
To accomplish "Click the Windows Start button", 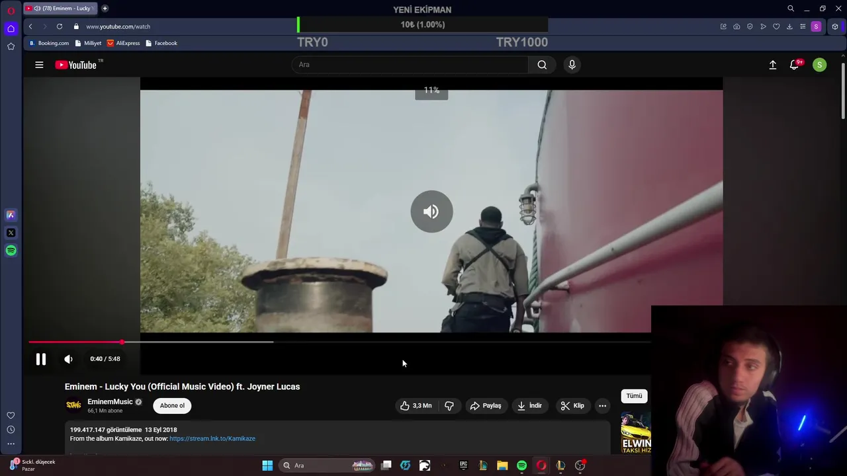I will (x=267, y=465).
